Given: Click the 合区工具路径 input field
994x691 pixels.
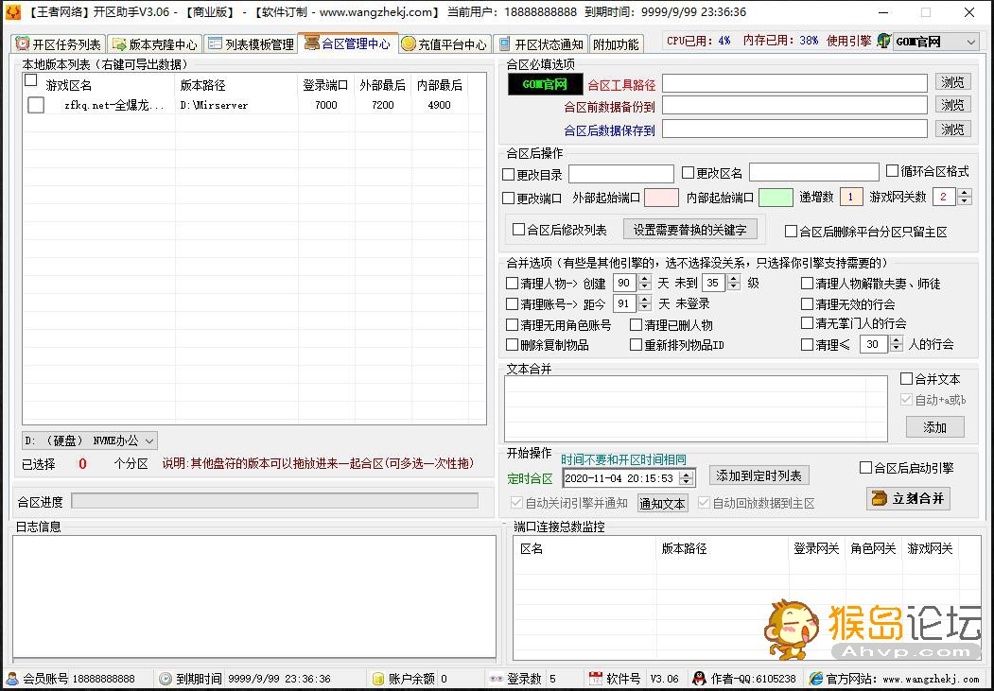Looking at the screenshot, I should (x=795, y=83).
